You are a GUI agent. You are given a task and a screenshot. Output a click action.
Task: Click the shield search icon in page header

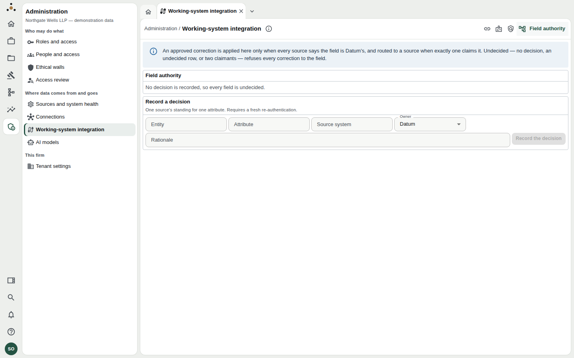click(x=511, y=29)
